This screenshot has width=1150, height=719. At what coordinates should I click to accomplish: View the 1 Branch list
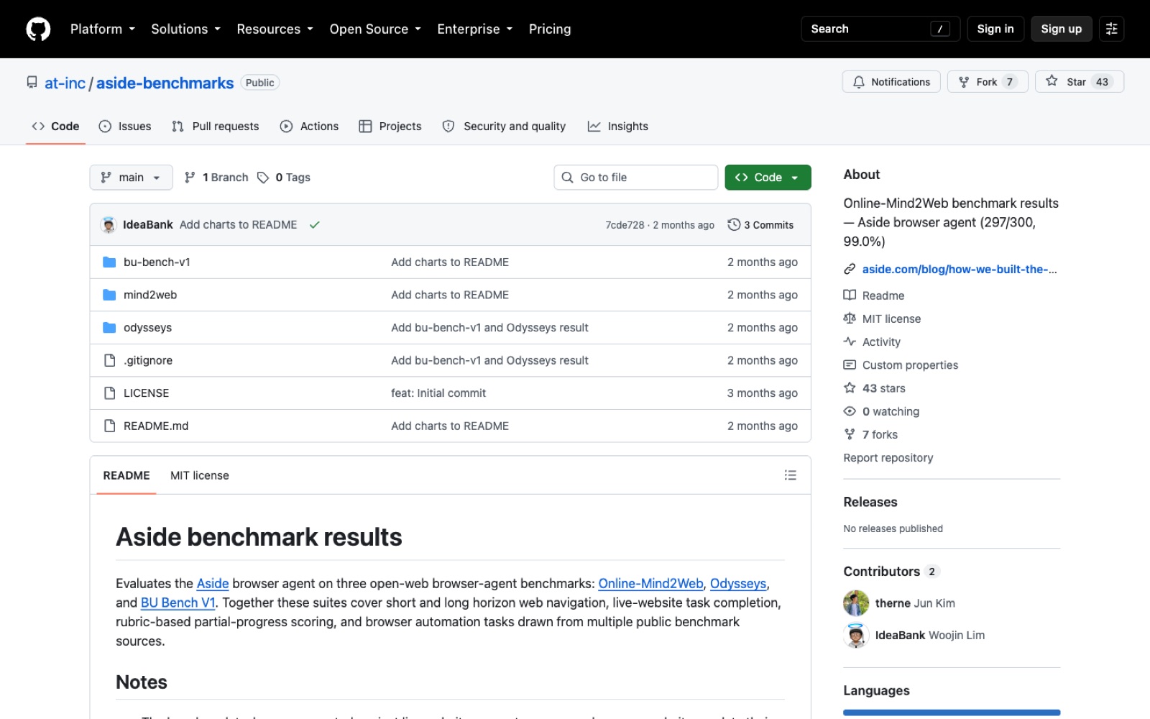216,178
